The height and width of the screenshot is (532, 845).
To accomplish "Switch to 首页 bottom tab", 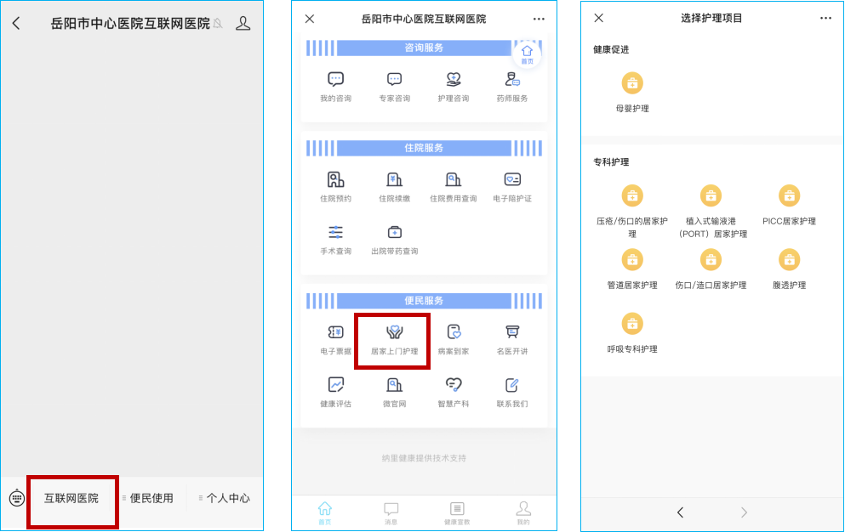I will 325,513.
